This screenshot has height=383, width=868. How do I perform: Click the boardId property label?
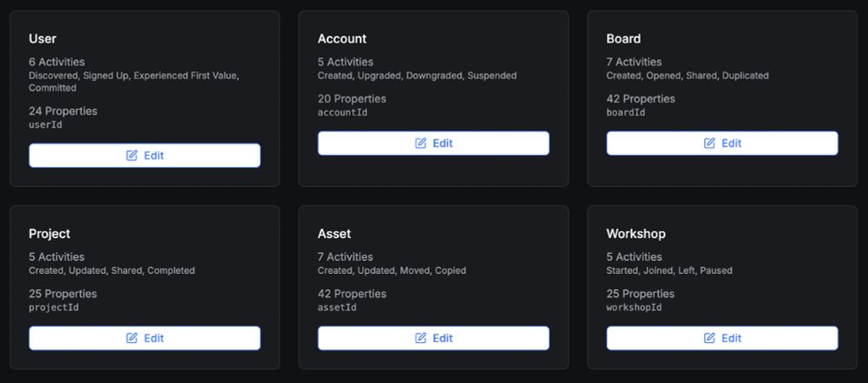click(626, 113)
